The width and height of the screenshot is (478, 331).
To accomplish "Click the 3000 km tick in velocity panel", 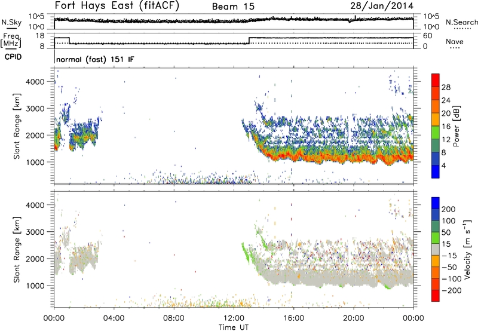I will 35,232.
